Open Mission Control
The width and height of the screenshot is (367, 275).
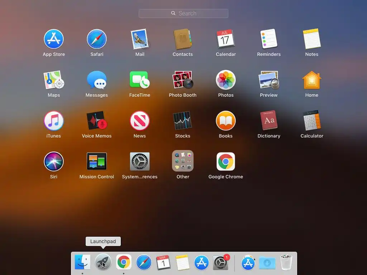[x=97, y=161]
